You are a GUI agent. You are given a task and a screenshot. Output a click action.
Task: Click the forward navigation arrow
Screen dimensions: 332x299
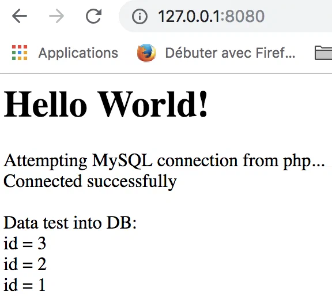(x=56, y=16)
